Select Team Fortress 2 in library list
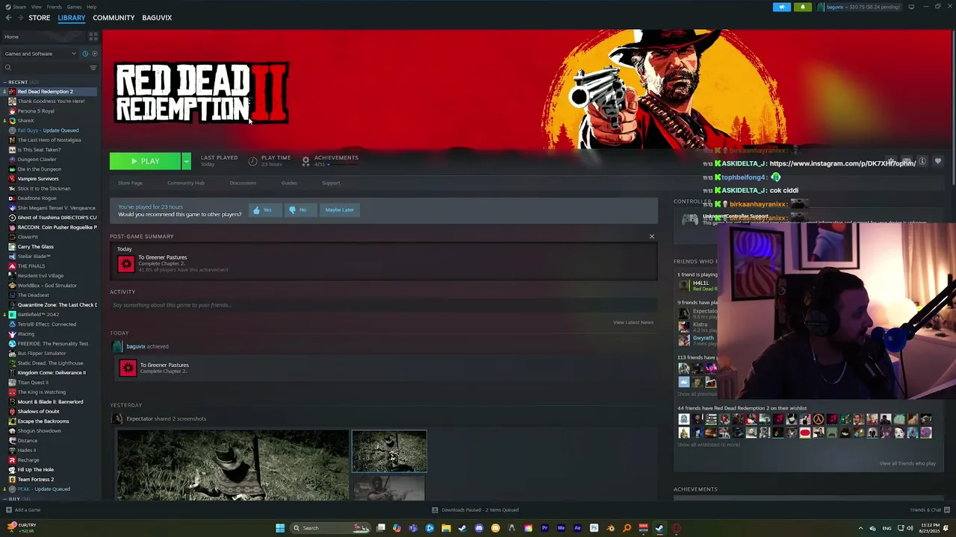Image resolution: width=956 pixels, height=537 pixels. coord(35,480)
